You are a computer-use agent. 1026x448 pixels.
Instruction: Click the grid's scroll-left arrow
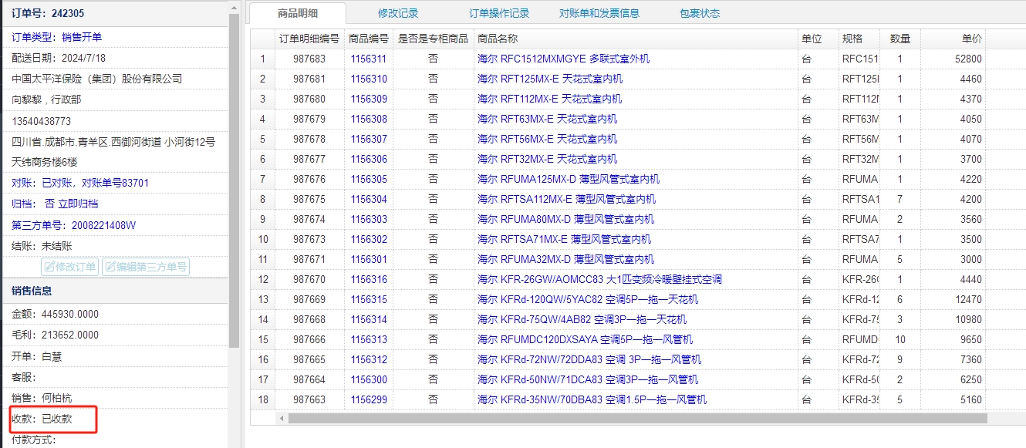pyautogui.click(x=281, y=418)
